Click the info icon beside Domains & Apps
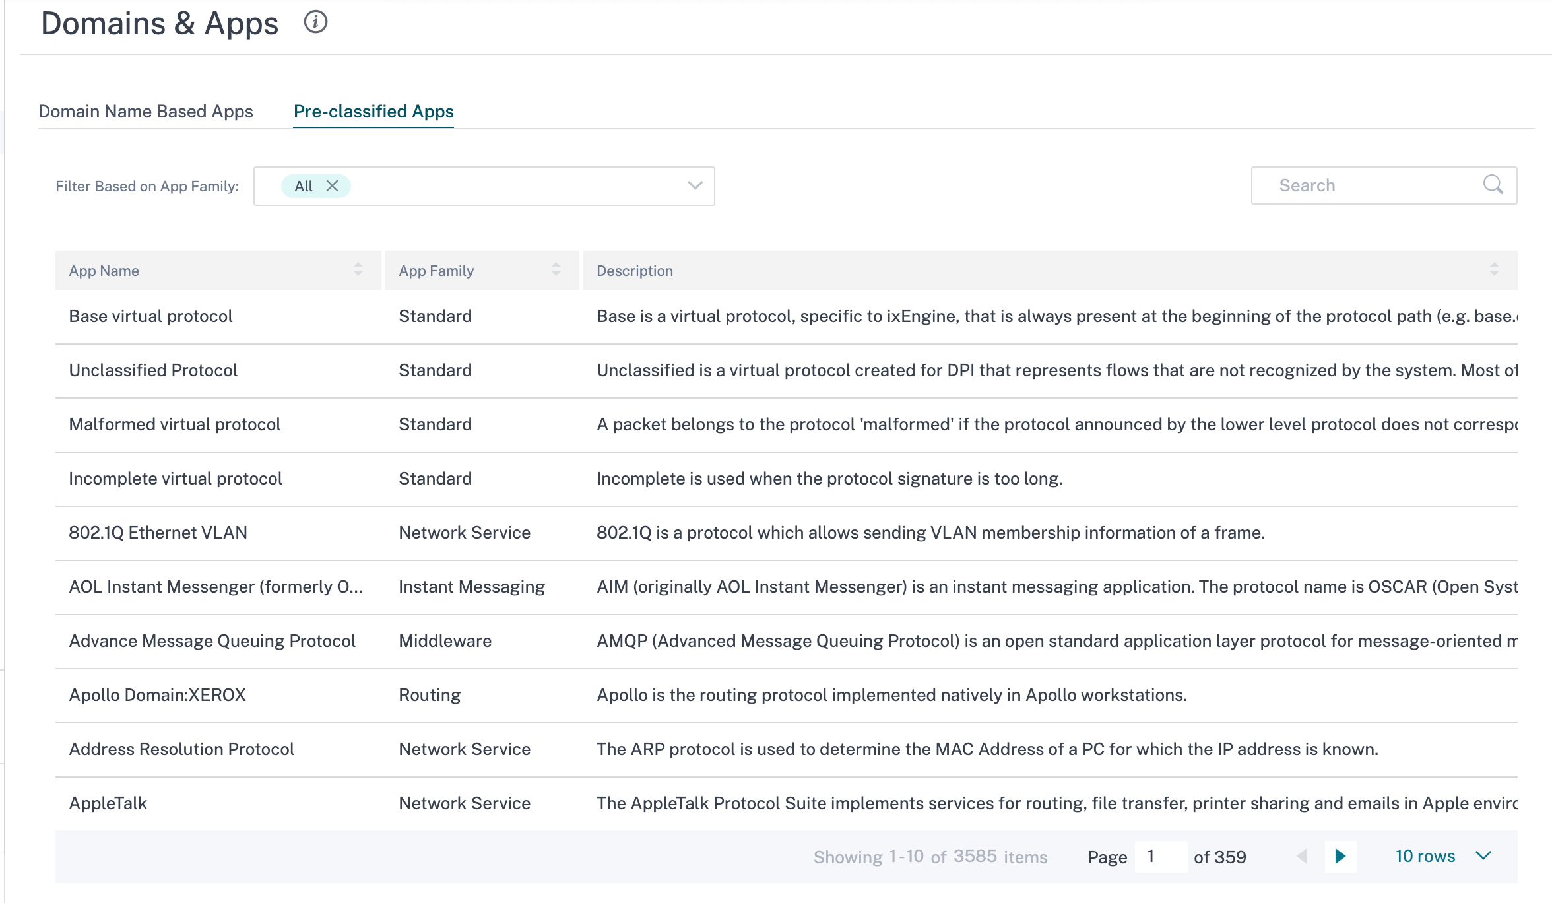Image resolution: width=1552 pixels, height=903 pixels. pos(315,22)
